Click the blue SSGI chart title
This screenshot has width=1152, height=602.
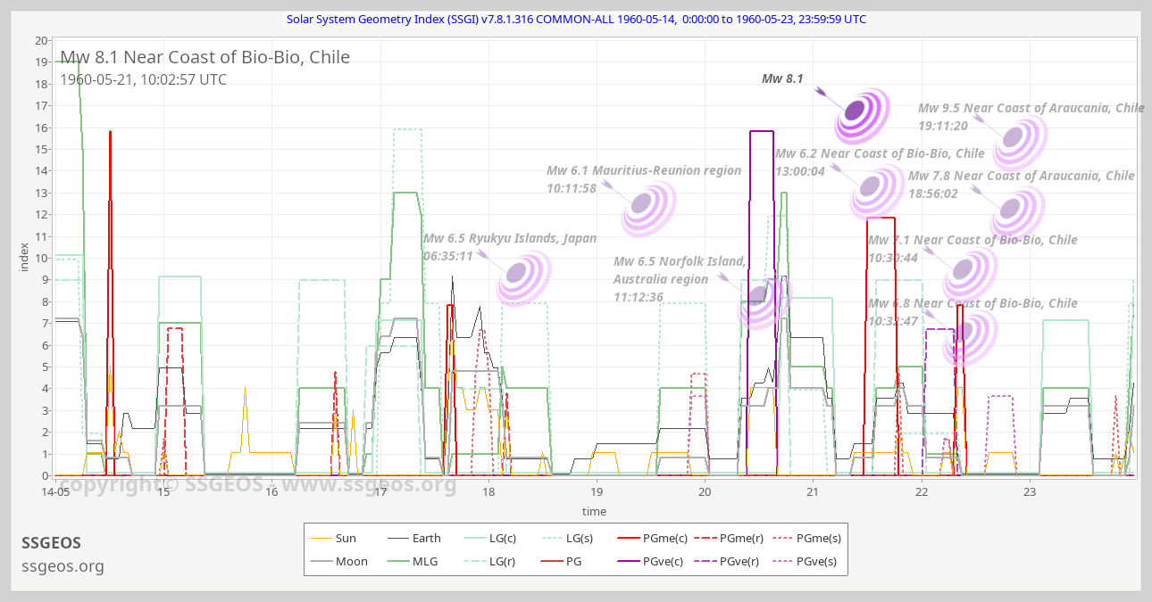576,19
